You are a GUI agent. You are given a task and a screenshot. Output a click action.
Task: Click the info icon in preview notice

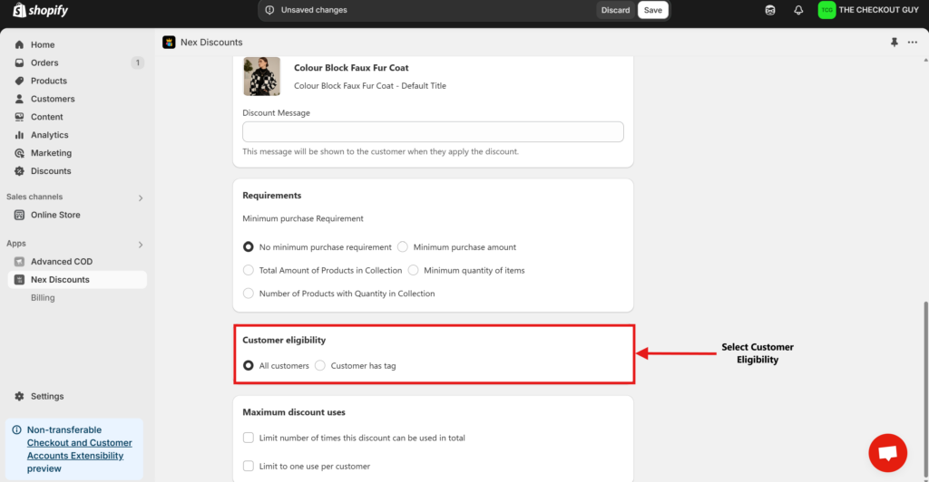(x=16, y=430)
